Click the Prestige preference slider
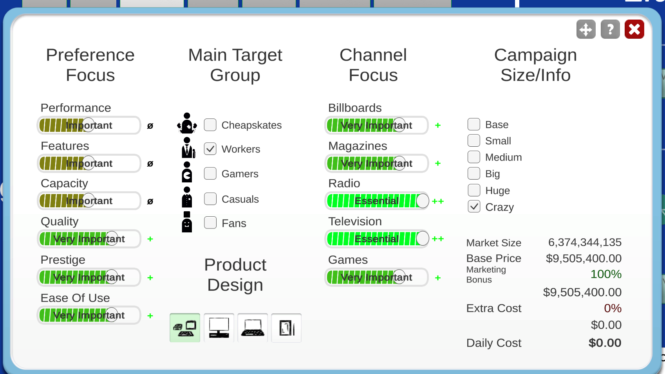The image size is (665, 374). click(89, 277)
